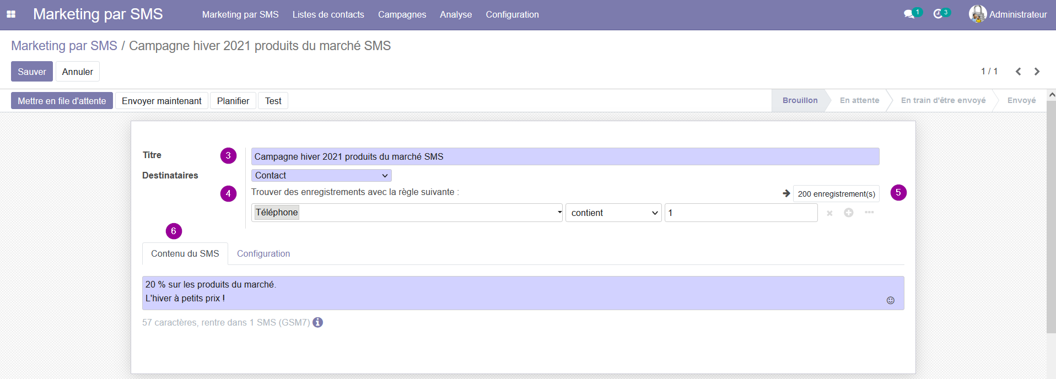Viewport: 1056px width, 379px height.
Task: Click the vertical scrollbar thumb
Action: click(x=1051, y=216)
